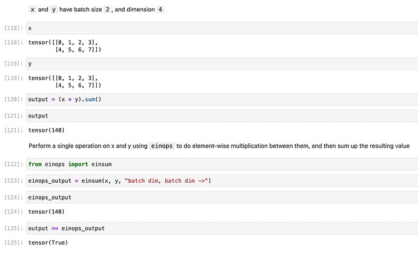Image resolution: width=418 pixels, height=254 pixels.
Task: Click the "batch dim, batch dim ->" string
Action: pyautogui.click(x=167, y=181)
